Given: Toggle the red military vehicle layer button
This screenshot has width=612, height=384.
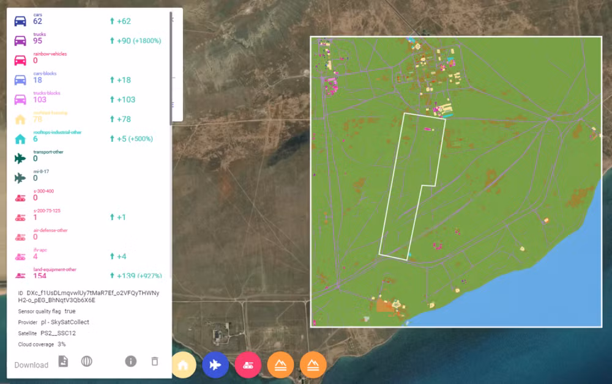Looking at the screenshot, I should [x=248, y=365].
